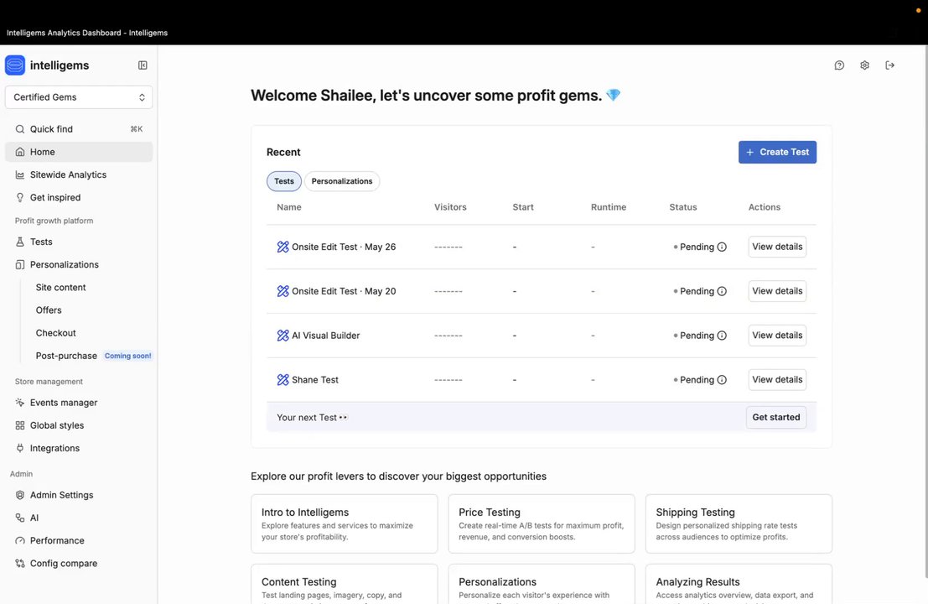
Task: Open Onsite Edit Test · May 20 row
Action: coord(541,291)
